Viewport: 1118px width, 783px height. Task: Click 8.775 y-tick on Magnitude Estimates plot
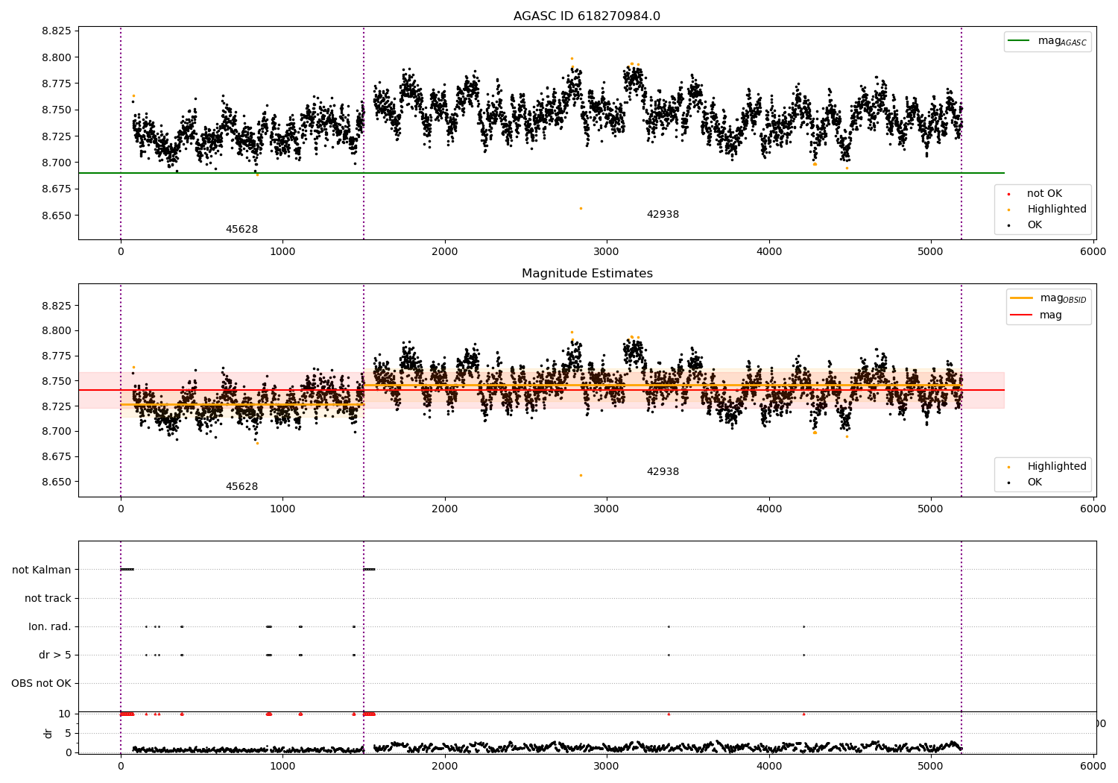point(57,356)
